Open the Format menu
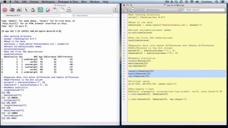 coord(34,2)
